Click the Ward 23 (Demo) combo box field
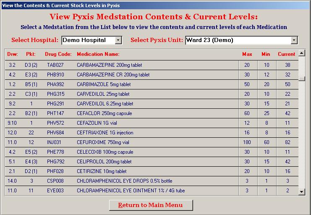Screen dimensions: 311x215 [242, 40]
